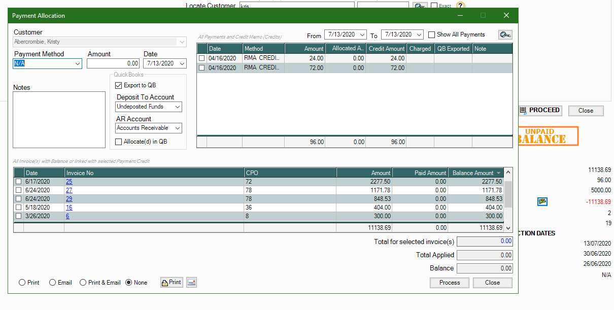Click the Locate Customer search icon at top
This screenshot has height=310, width=614.
[x=420, y=6]
